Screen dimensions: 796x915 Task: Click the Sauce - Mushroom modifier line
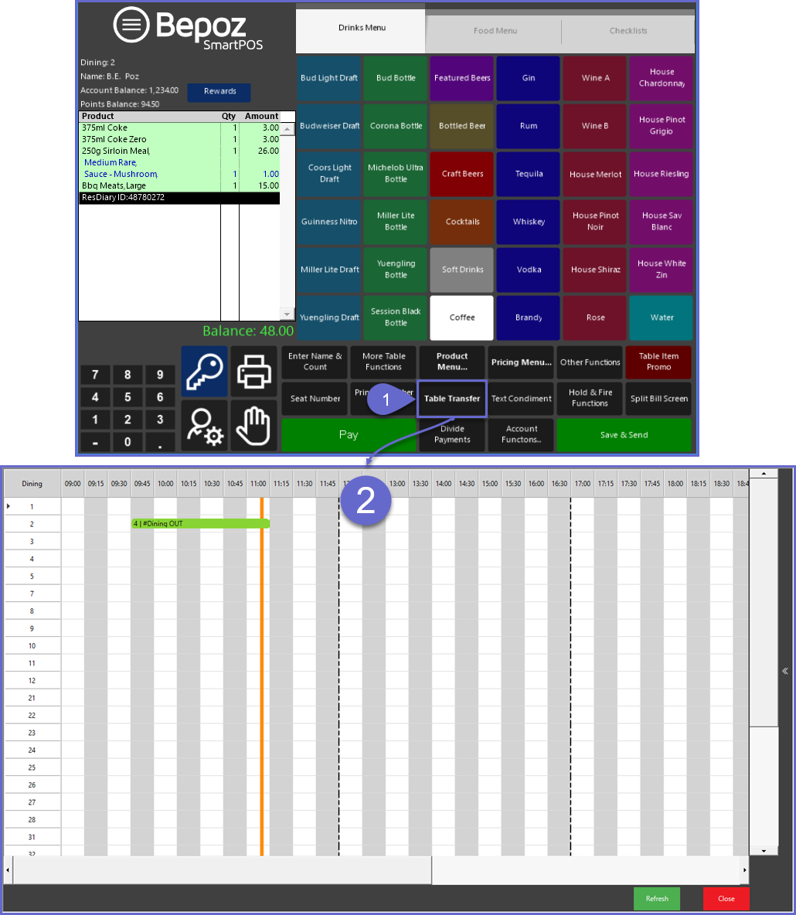click(x=180, y=175)
